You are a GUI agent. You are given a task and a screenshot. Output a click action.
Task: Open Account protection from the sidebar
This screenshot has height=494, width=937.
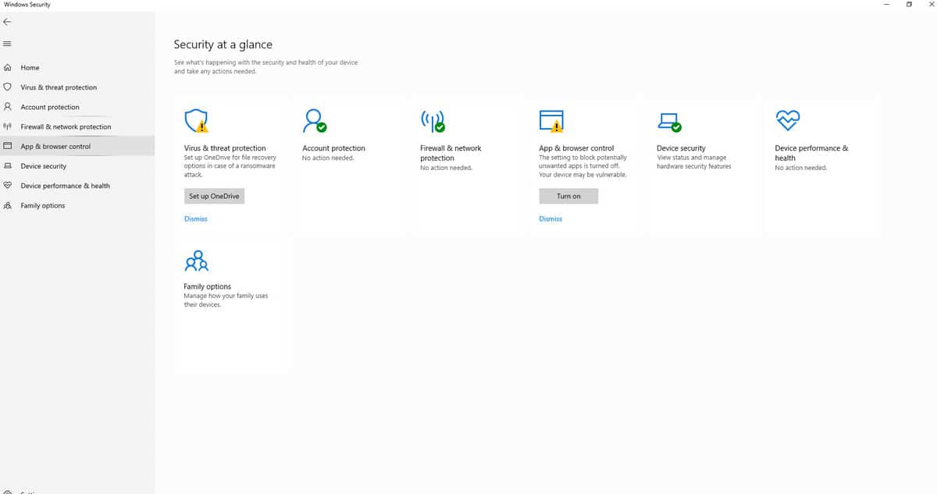(50, 107)
